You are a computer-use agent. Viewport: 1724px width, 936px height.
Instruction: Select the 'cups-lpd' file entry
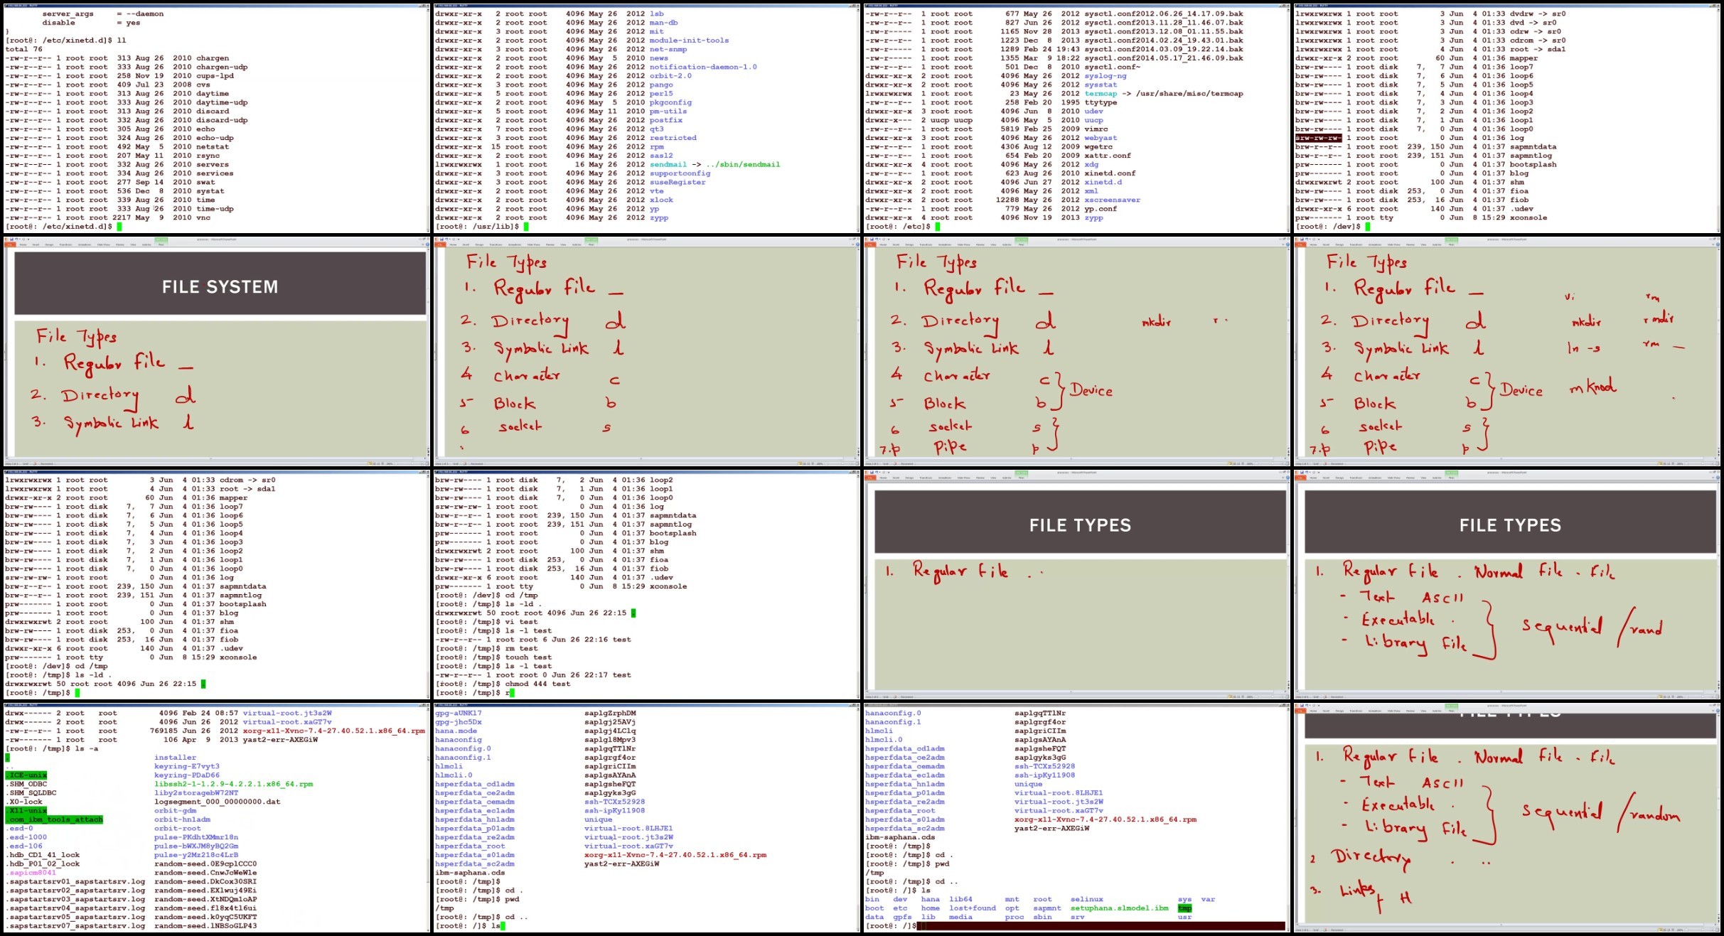pyautogui.click(x=215, y=76)
